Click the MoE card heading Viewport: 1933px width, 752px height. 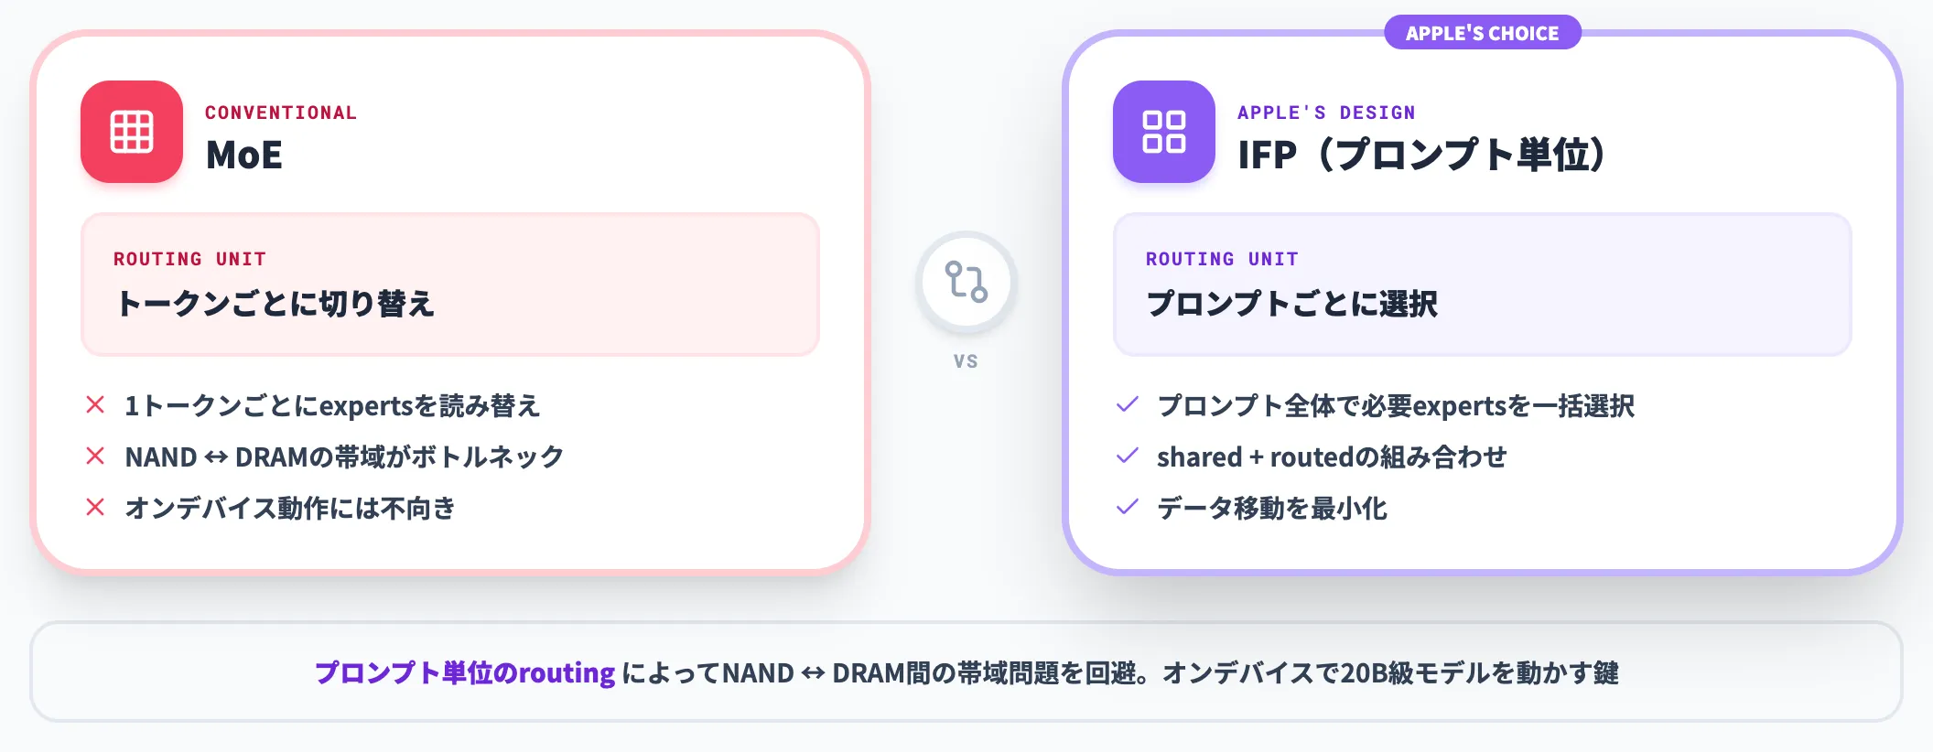point(244,156)
